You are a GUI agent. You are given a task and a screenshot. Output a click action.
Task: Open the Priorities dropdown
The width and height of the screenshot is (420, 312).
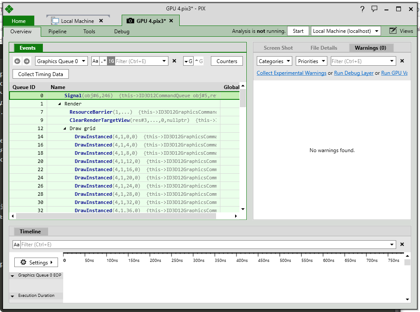[311, 61]
